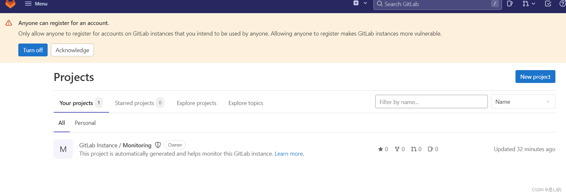
Task: Open Explore projects tab
Action: (x=196, y=103)
